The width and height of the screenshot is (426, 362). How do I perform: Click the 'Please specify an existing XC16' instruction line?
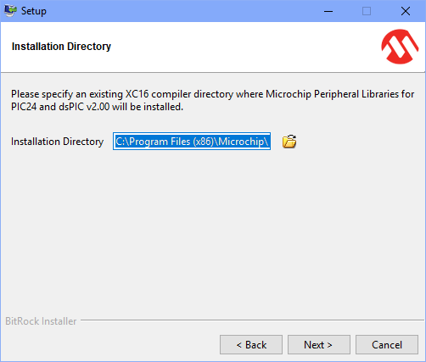pyautogui.click(x=213, y=94)
